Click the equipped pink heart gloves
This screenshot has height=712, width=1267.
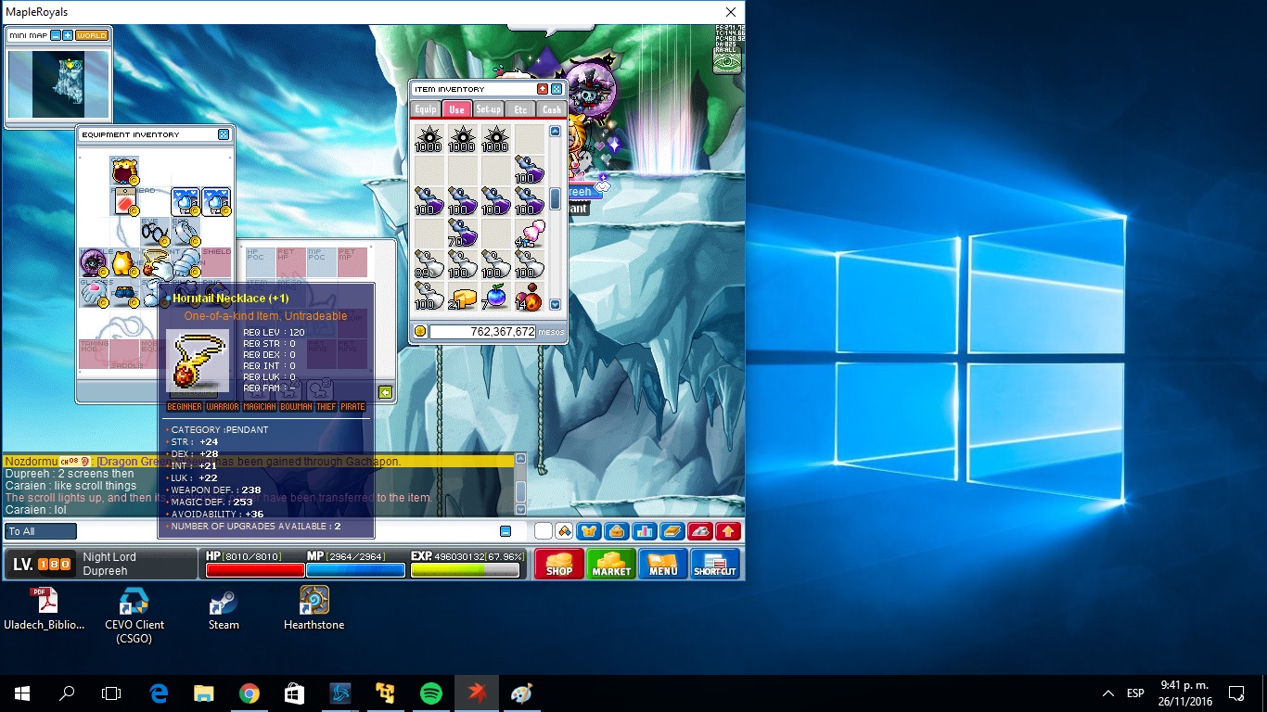click(94, 293)
